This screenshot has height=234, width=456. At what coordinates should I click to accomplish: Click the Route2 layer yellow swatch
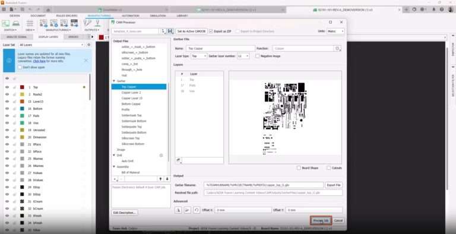tap(22, 94)
